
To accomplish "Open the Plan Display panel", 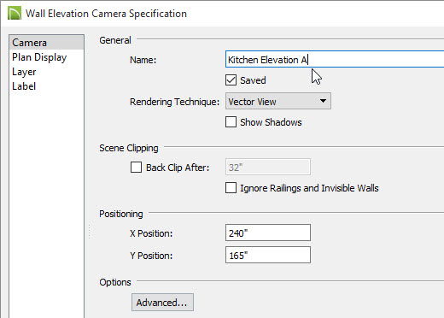I will (x=39, y=57).
